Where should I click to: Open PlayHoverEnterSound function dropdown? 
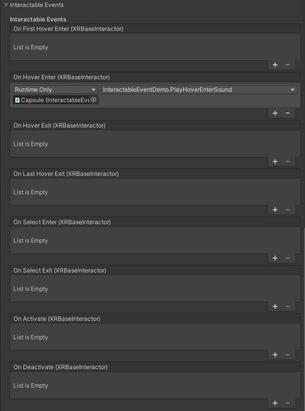point(199,90)
